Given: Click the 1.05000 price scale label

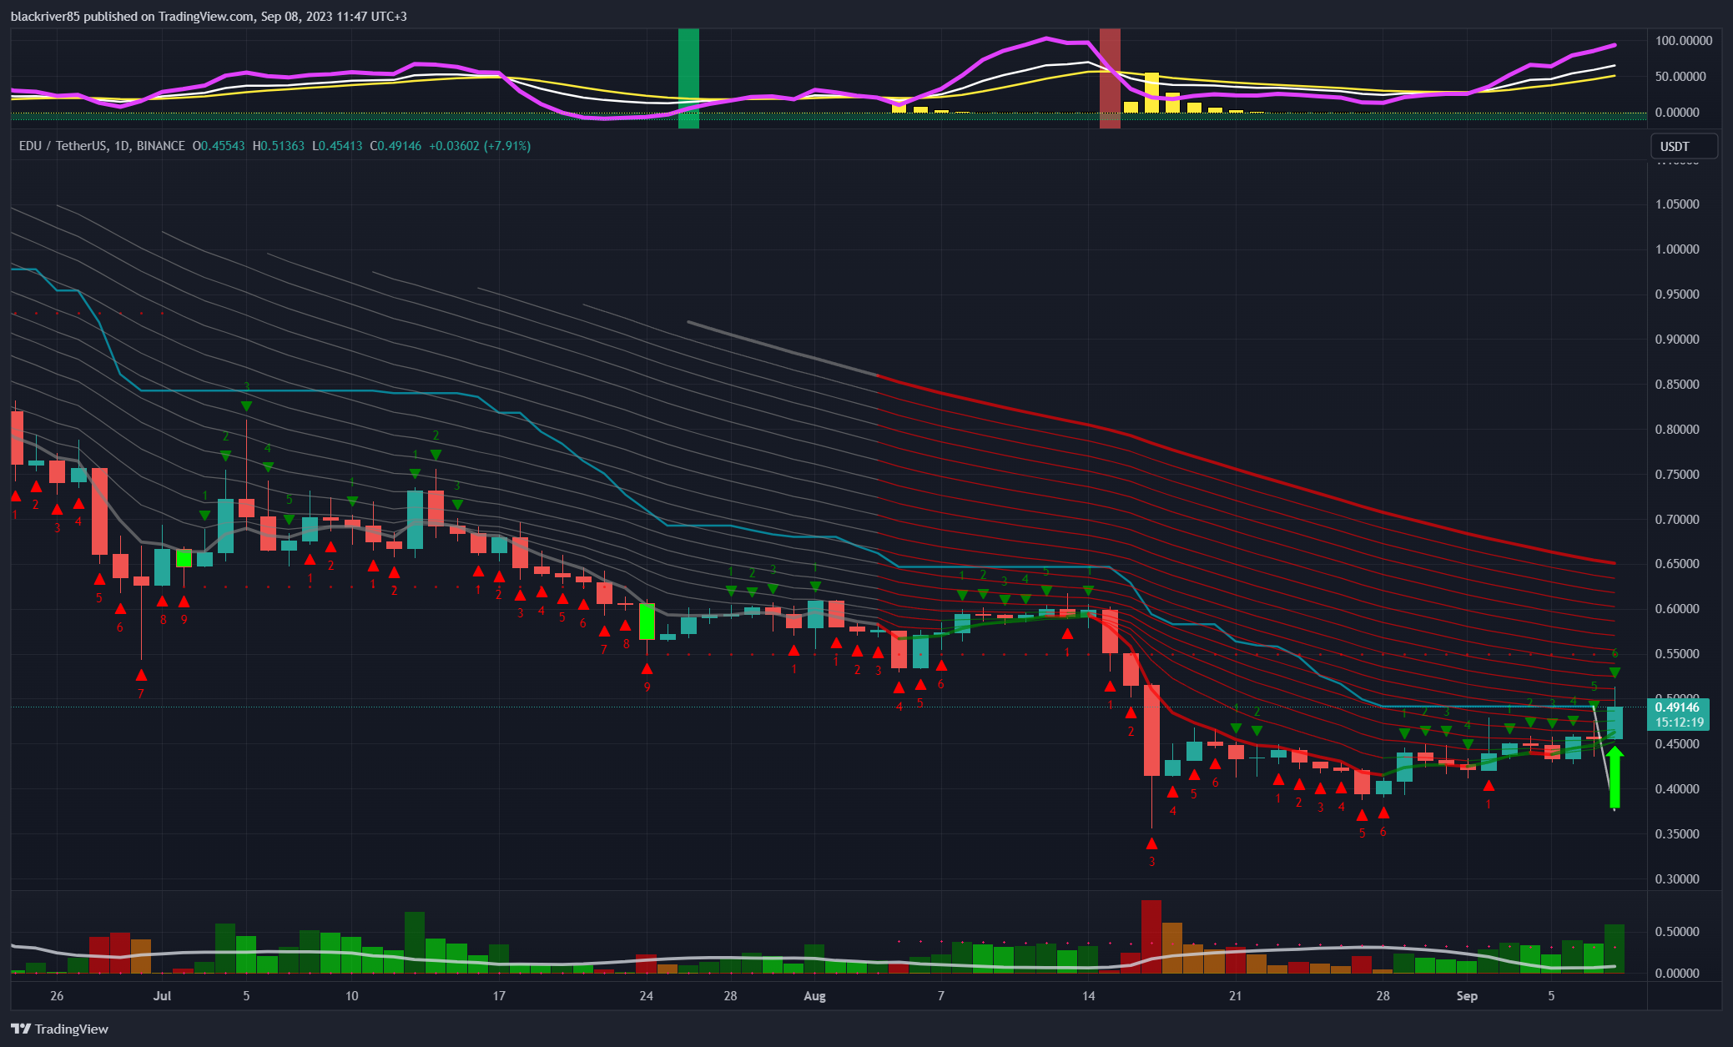Looking at the screenshot, I should tap(1677, 204).
